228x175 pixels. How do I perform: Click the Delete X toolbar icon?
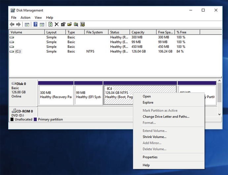[x=57, y=24]
